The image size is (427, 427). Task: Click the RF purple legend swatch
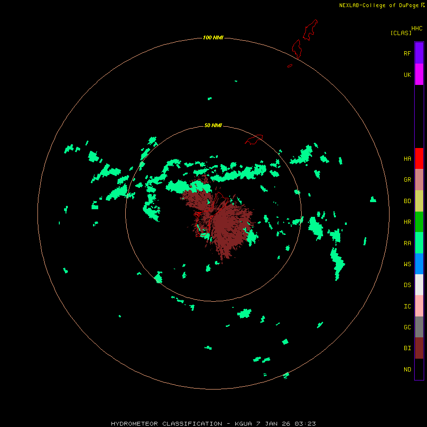tap(419, 53)
